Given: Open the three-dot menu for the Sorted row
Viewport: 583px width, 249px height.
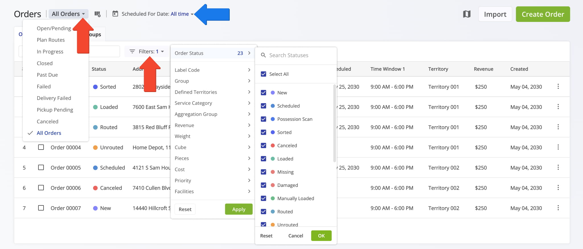Looking at the screenshot, I should pos(558,86).
